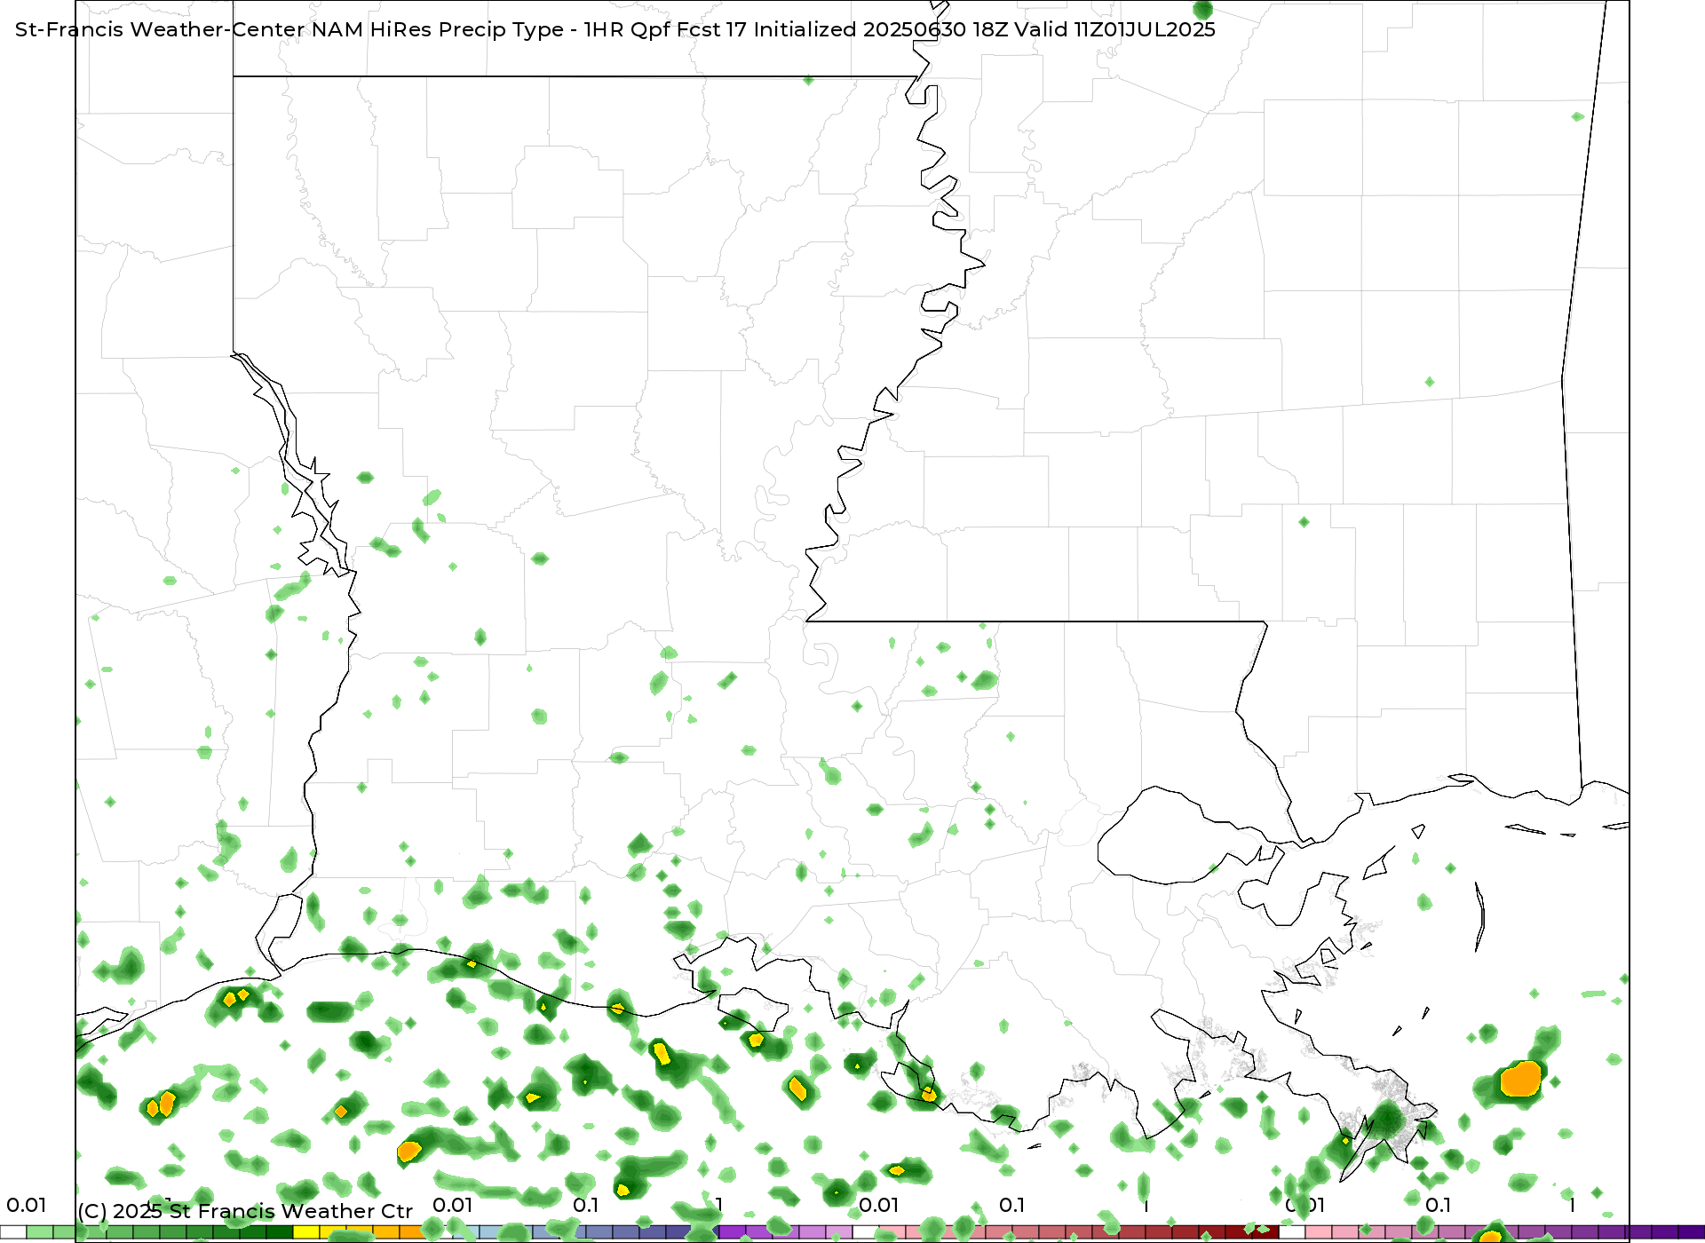Image resolution: width=1705 pixels, height=1243 pixels.
Task: Click the "(C) 2025 St Francis Weather Ctr" copyright text
Action: [x=245, y=1211]
